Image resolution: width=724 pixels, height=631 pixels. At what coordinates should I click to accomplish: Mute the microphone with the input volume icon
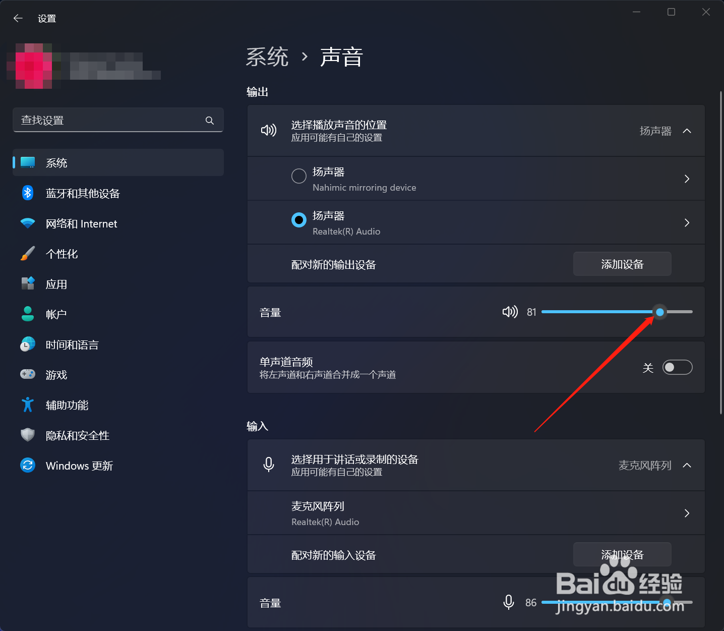(509, 602)
